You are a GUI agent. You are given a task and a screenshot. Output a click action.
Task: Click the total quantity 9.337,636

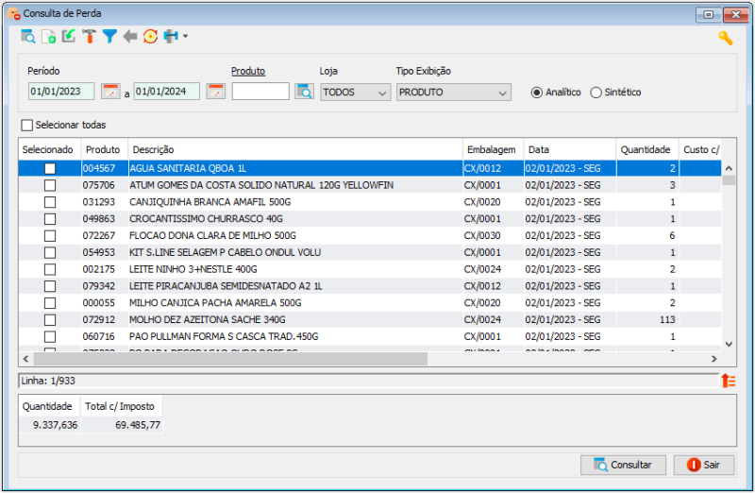55,426
